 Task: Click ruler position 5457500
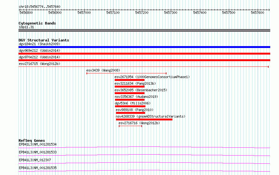pyautogui.click(x=229, y=13)
